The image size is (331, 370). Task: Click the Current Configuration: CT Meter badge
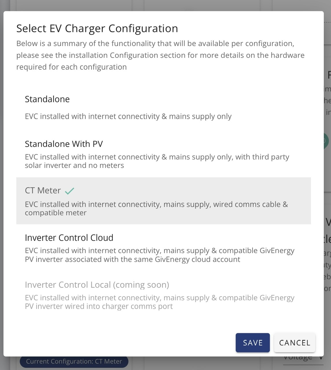pos(74,361)
